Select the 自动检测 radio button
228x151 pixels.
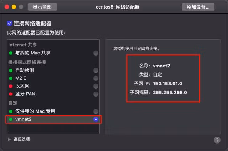[96, 71]
